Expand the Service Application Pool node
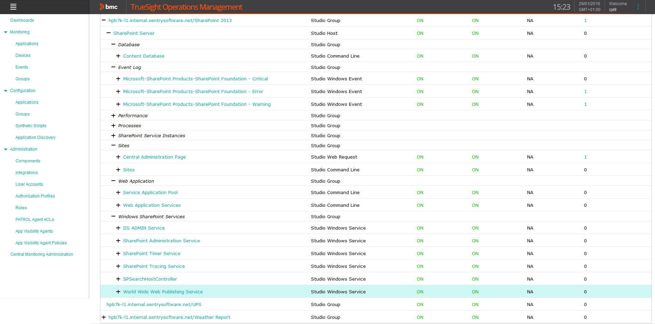Viewport: 655px width, 324px height. click(x=118, y=192)
